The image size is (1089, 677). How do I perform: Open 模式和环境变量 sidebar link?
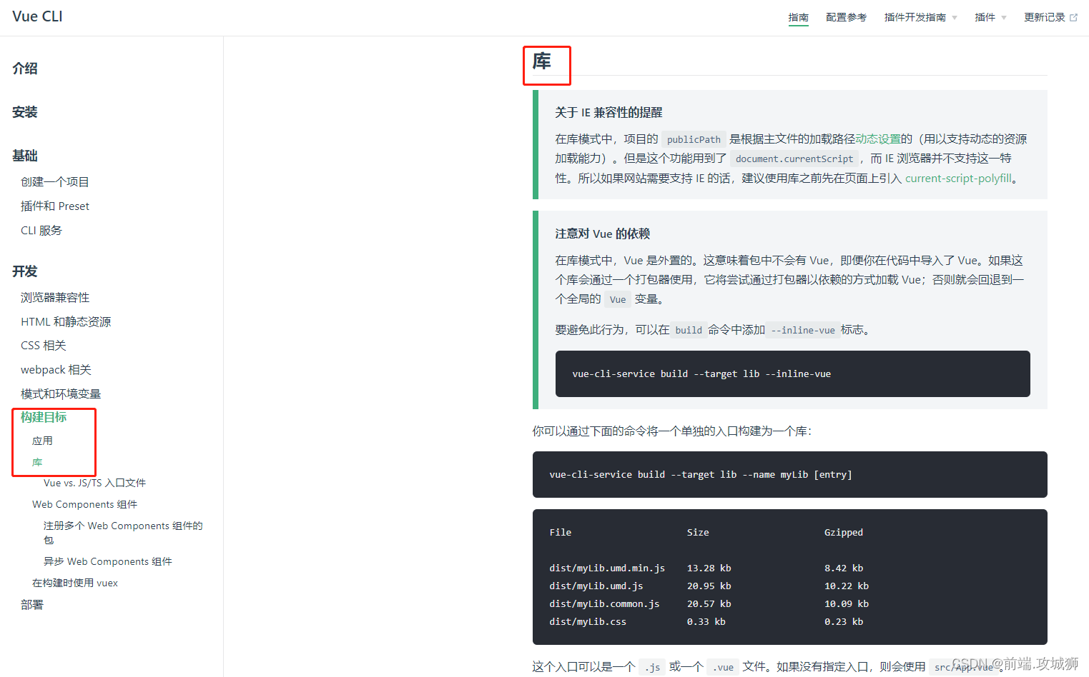click(x=61, y=394)
